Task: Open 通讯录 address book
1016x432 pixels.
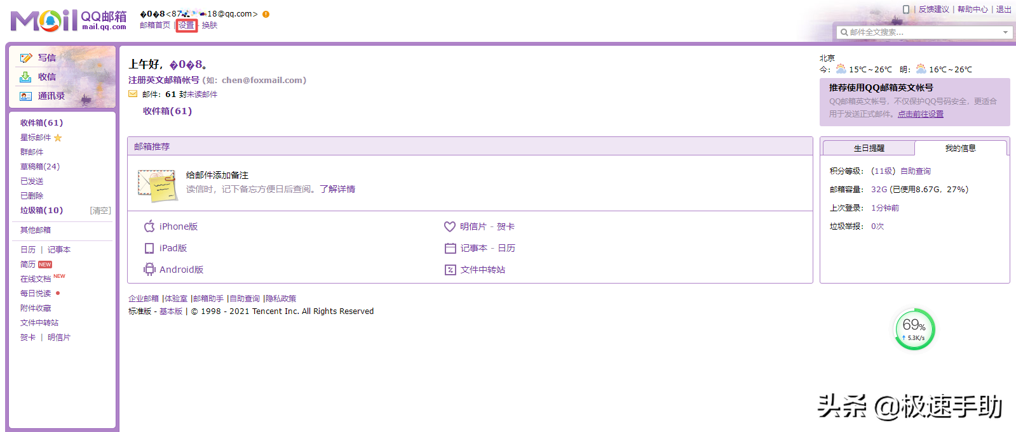Action: tap(51, 96)
